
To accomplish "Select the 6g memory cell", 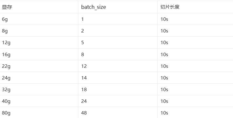I will 5,19.
